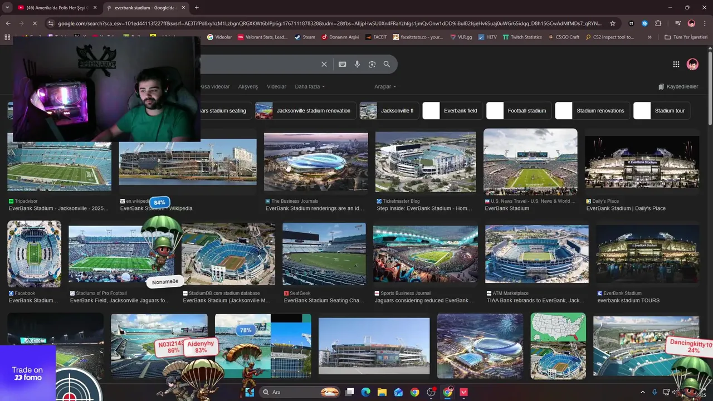Close the everbank stadium tab
Viewport: 713px width, 401px height.
[x=183, y=7]
